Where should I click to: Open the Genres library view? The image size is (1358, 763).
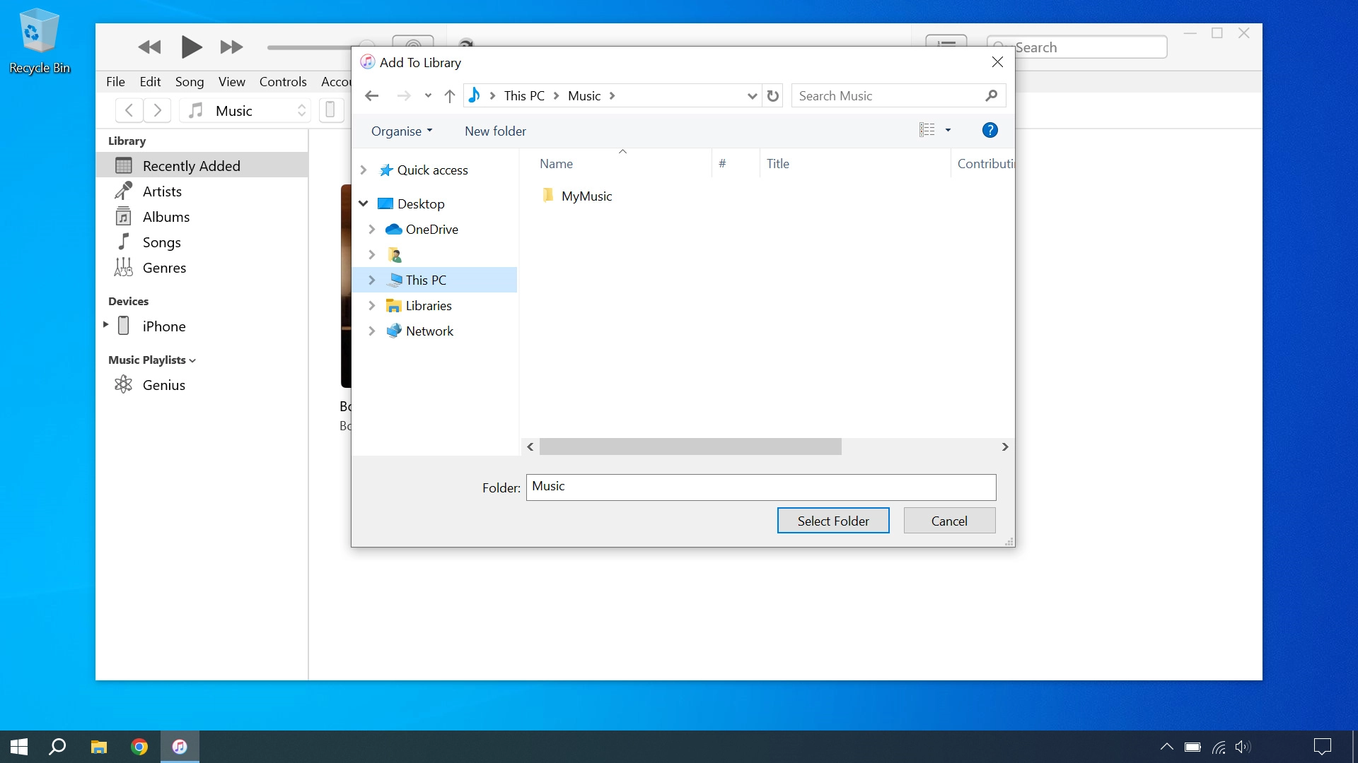coord(165,268)
